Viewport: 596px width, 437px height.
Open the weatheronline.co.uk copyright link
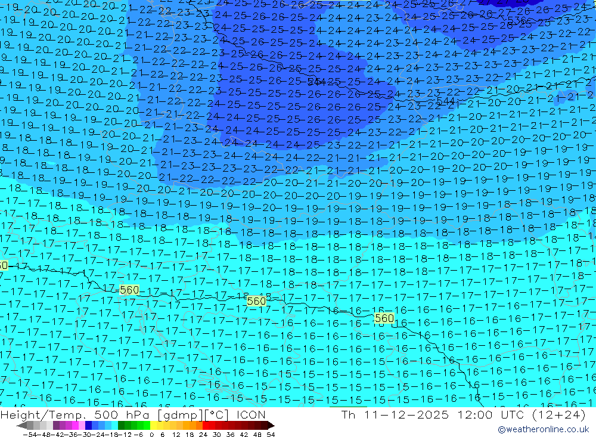pyautogui.click(x=544, y=429)
